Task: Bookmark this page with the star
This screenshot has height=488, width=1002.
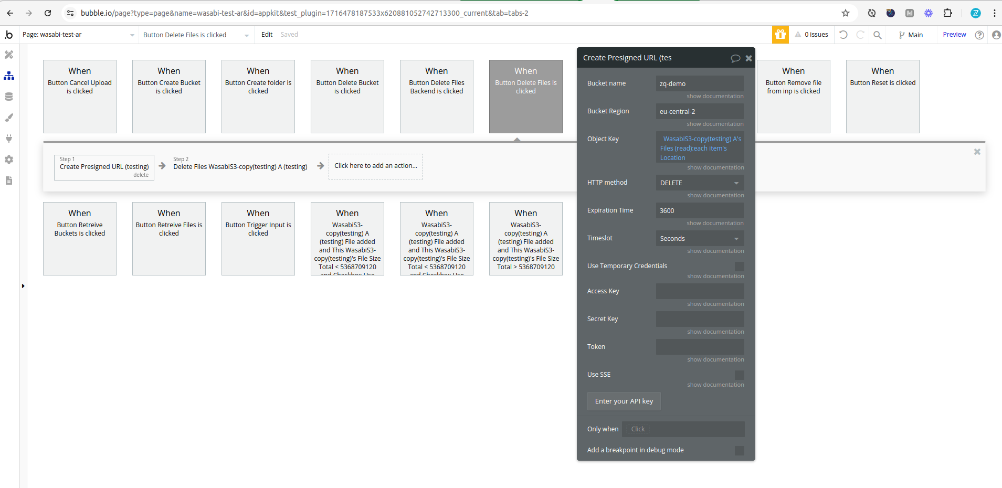Action: pyautogui.click(x=846, y=13)
